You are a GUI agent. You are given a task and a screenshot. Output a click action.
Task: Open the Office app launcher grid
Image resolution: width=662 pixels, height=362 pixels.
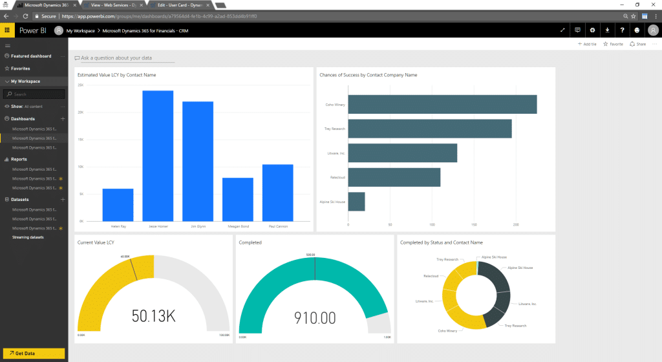[8, 30]
